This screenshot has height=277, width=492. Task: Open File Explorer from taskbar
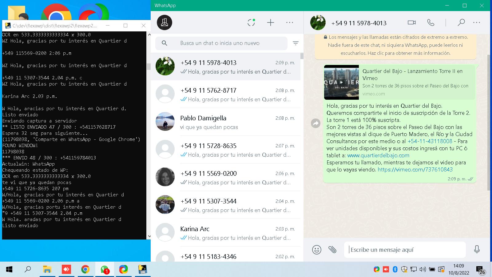tap(47, 270)
